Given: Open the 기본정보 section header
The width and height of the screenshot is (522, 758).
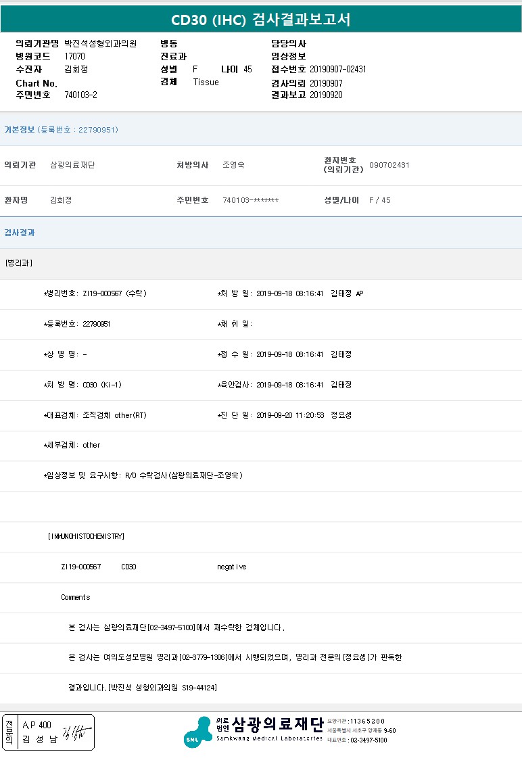Looking at the screenshot, I should (x=20, y=130).
